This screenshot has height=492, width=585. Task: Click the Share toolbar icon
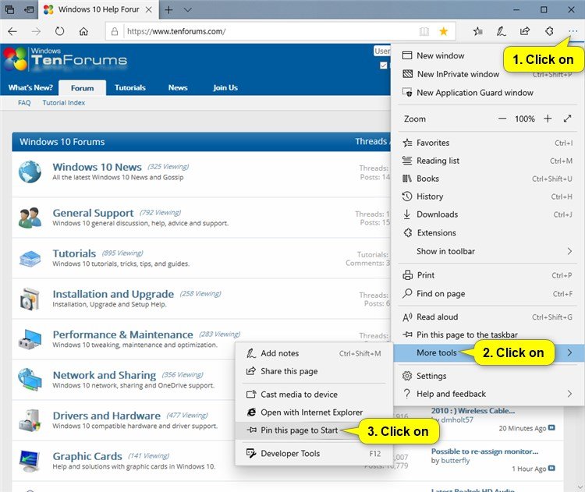point(525,31)
